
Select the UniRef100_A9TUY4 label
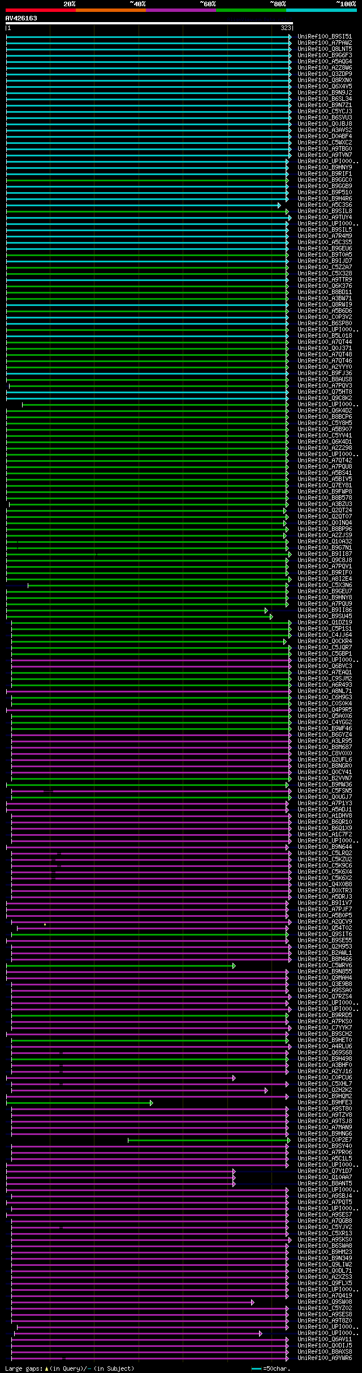pos(325,218)
